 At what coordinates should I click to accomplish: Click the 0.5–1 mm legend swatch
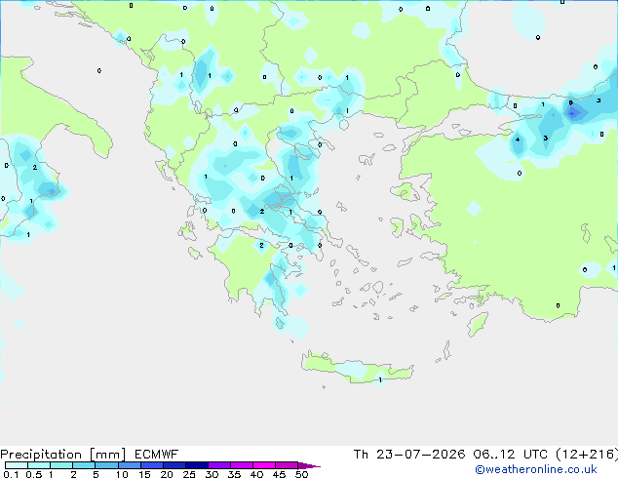[x=39, y=465]
